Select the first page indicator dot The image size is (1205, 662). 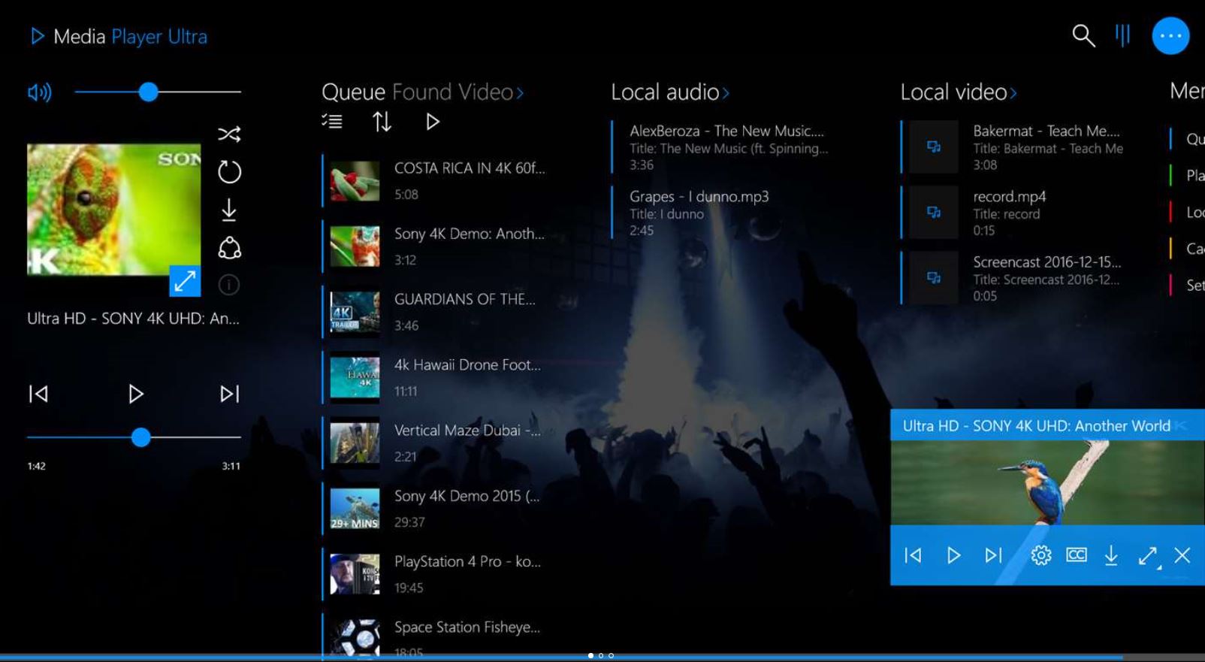tap(590, 656)
